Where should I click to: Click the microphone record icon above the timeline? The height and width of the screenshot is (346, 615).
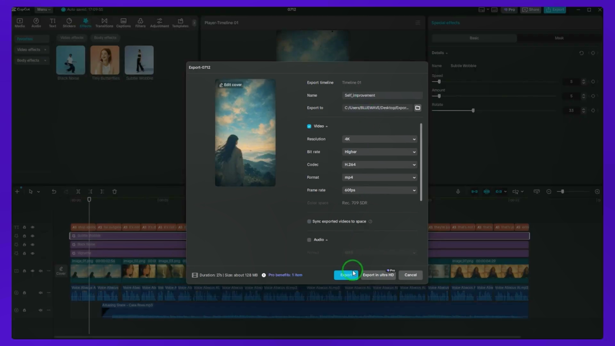pos(458,192)
